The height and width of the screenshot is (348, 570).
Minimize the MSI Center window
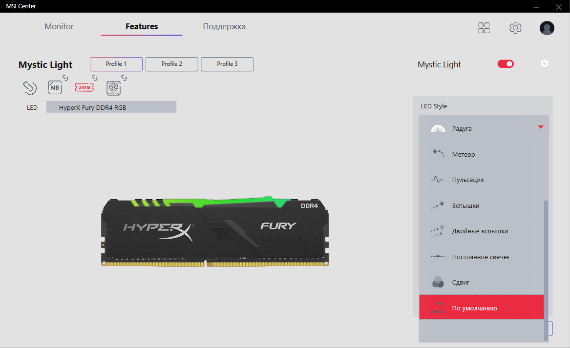click(x=536, y=7)
